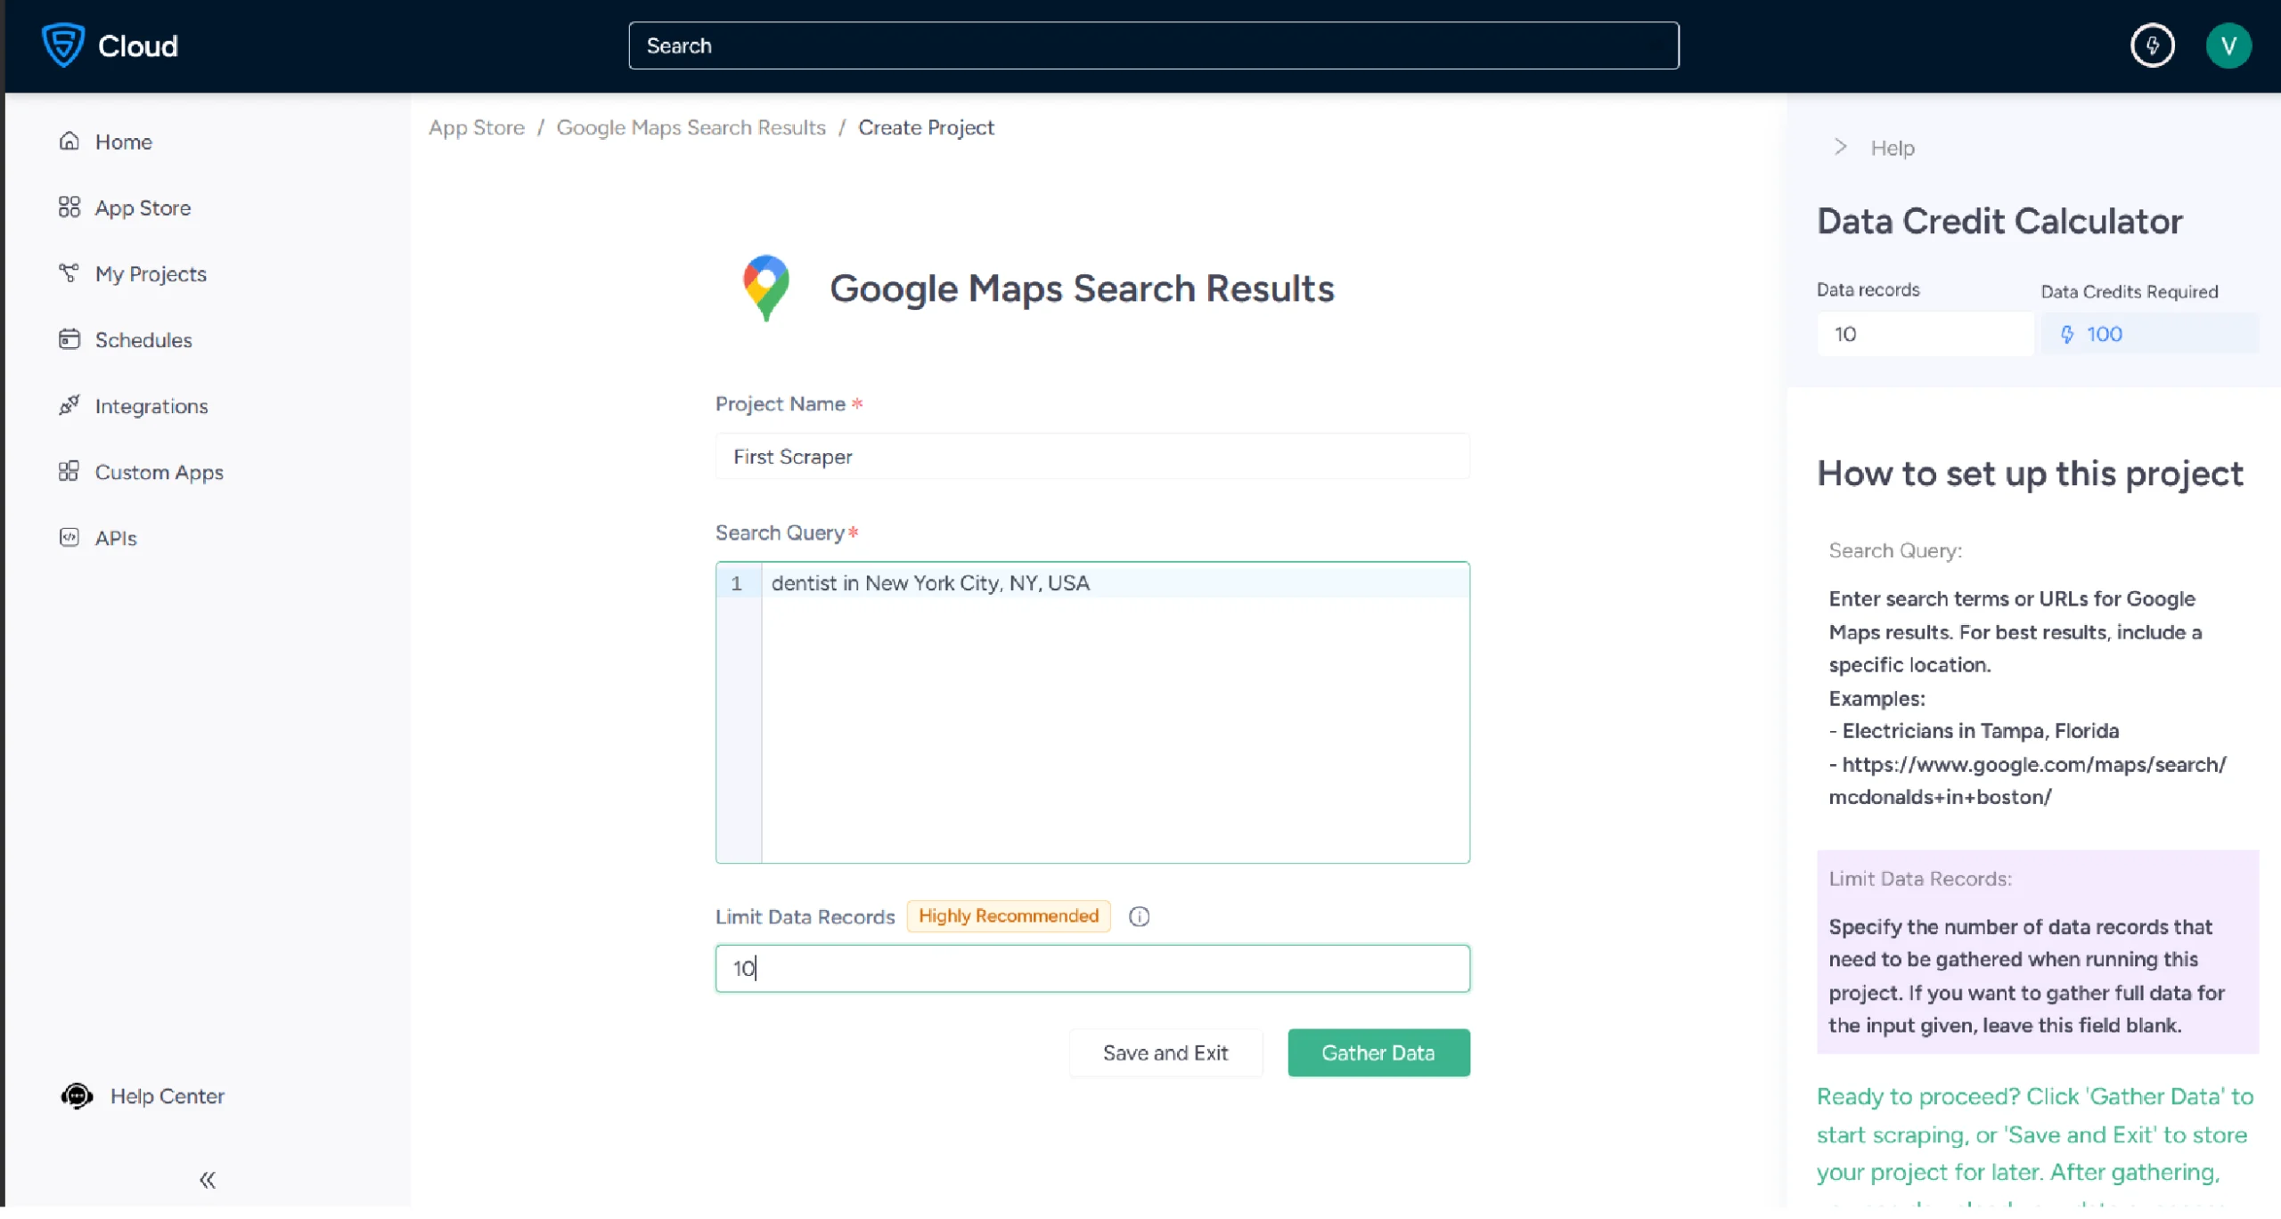Click the Help panel label
2281x1219 pixels.
click(1892, 148)
